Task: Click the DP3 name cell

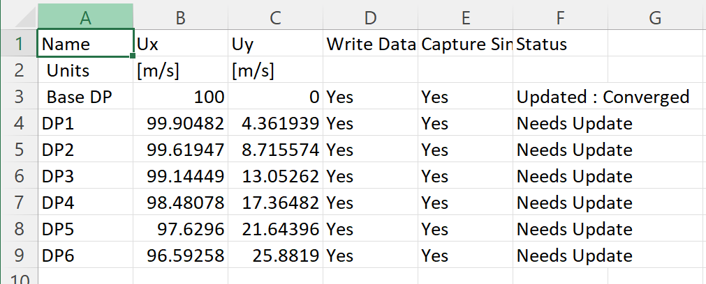Action: click(85, 176)
